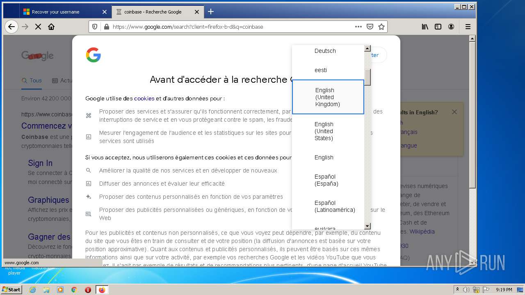The image size is (525, 295).
Task: Open the Firefox home page
Action: (x=51, y=27)
